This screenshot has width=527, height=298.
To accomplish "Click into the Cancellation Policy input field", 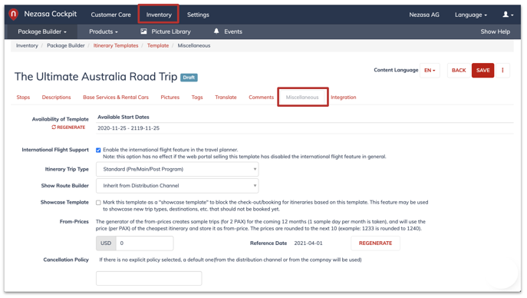I will [x=149, y=278].
